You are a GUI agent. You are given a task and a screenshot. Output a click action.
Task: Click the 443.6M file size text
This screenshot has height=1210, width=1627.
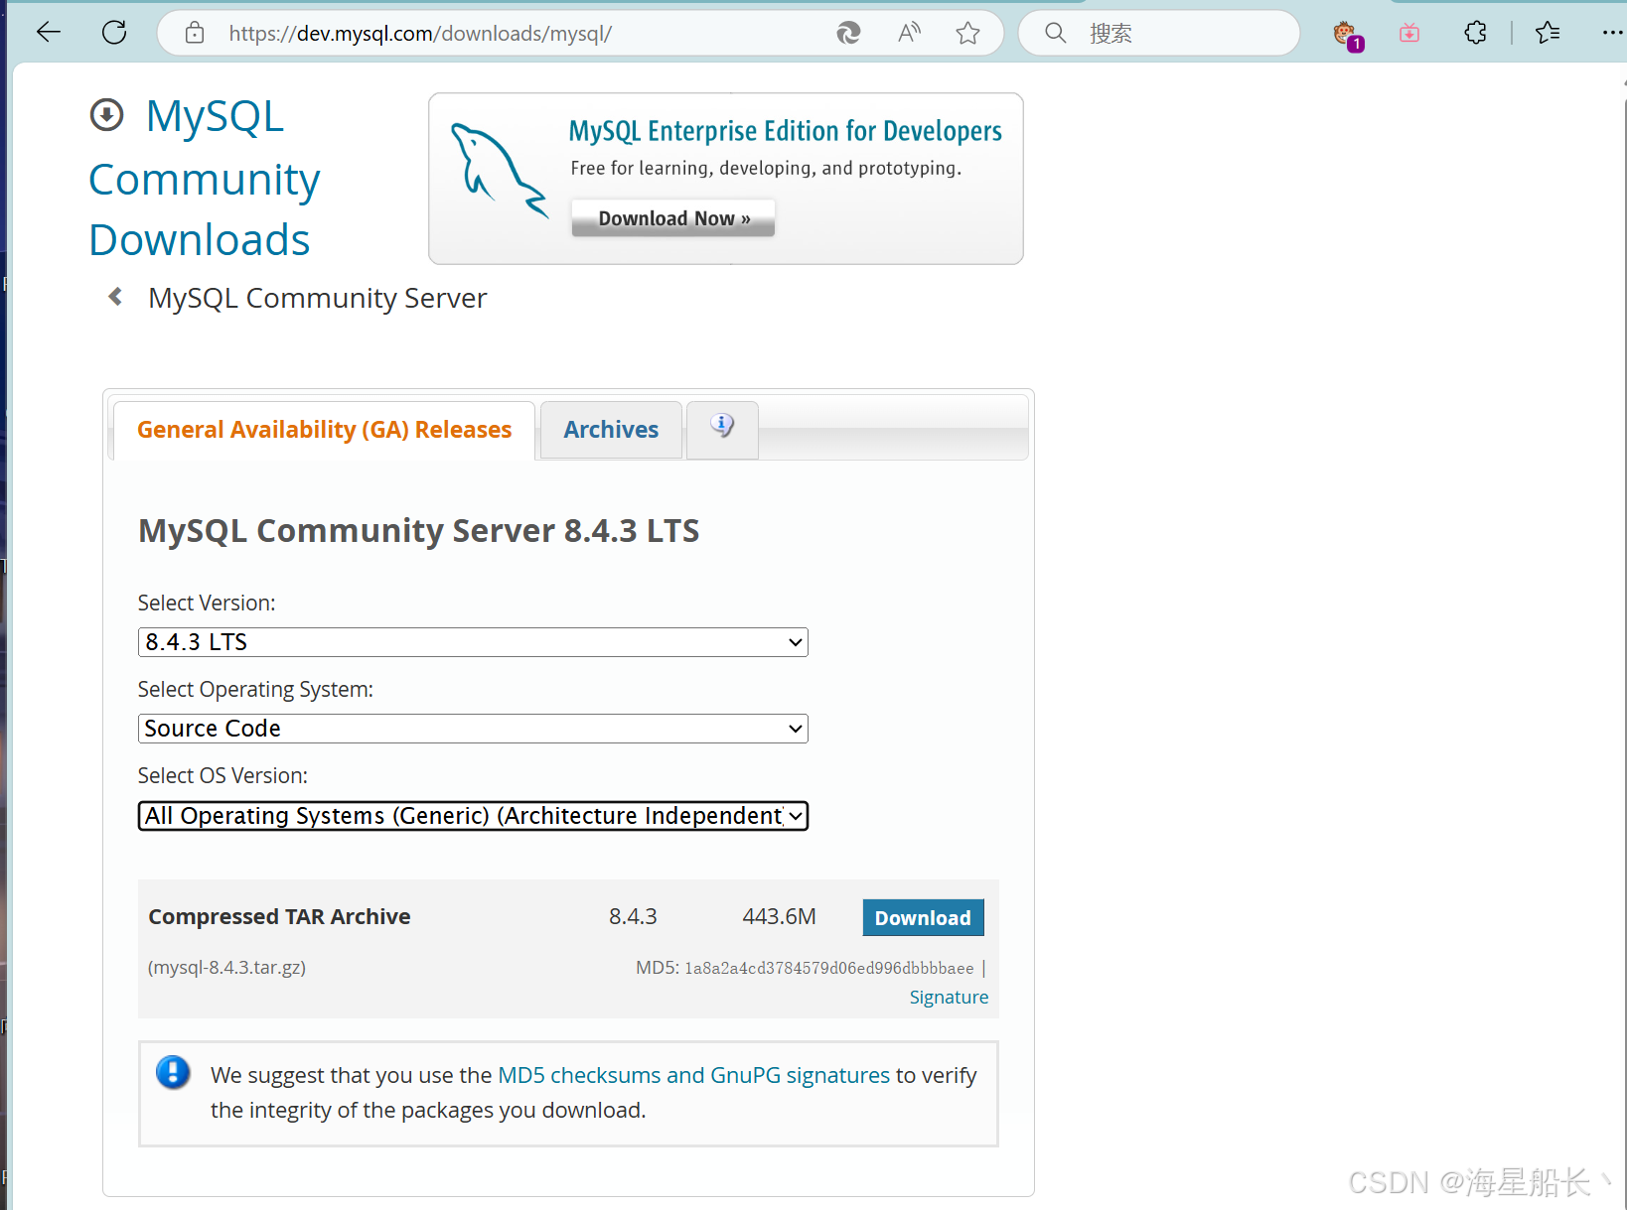779,916
